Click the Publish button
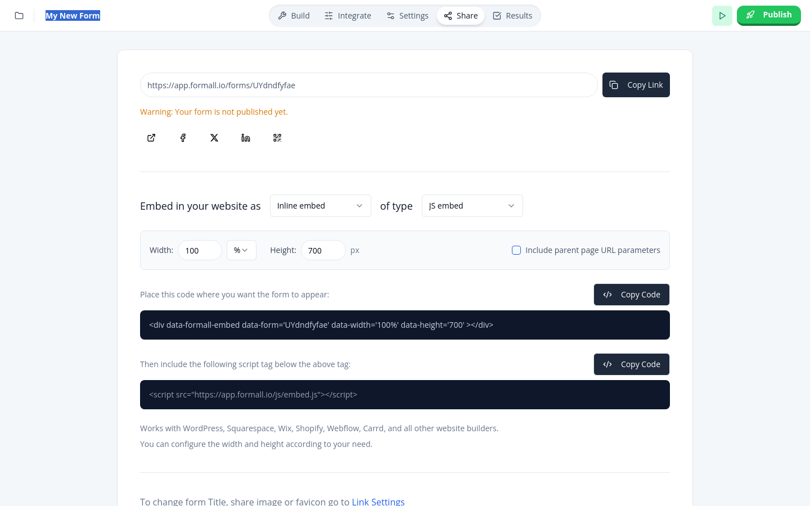The height and width of the screenshot is (506, 810). click(769, 15)
